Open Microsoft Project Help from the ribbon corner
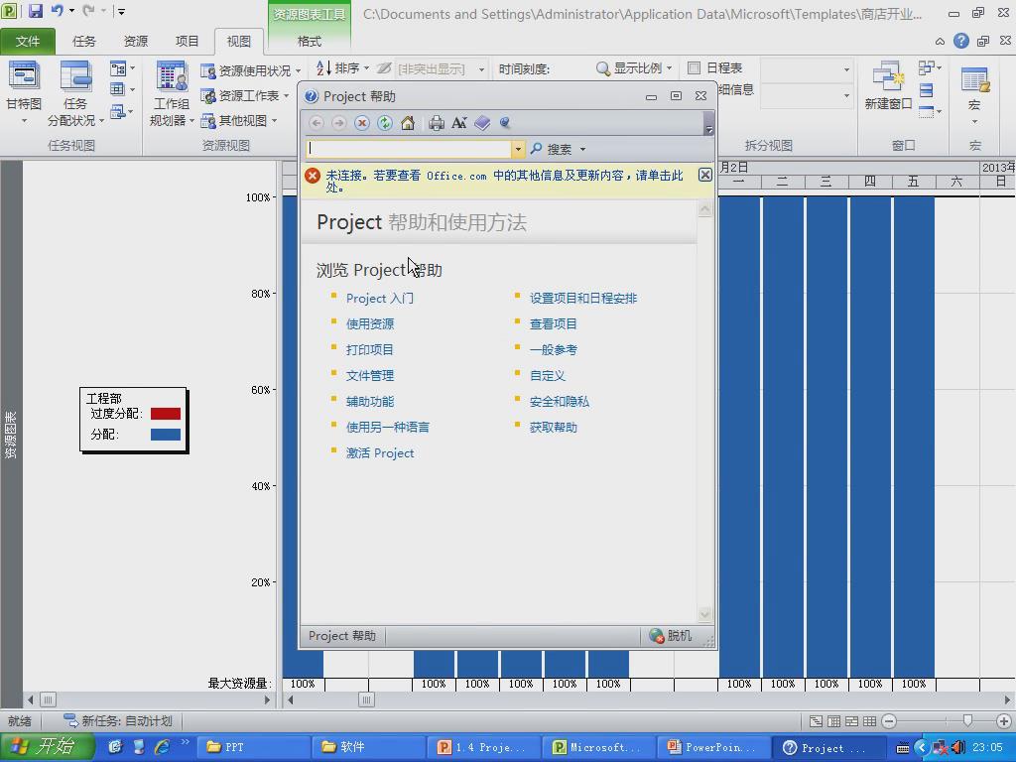This screenshot has height=762, width=1016. pyautogui.click(x=960, y=41)
